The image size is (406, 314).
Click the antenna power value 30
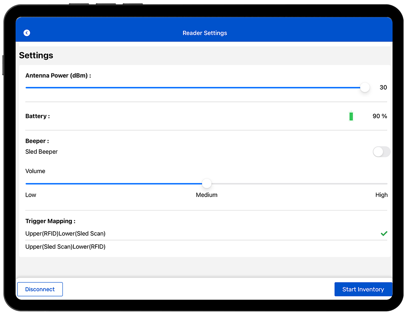(383, 88)
